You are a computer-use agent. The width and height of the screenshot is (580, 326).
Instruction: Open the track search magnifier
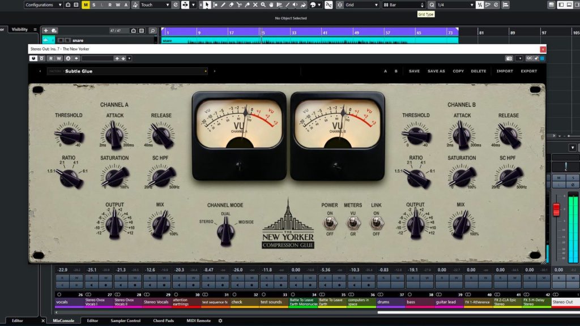[x=152, y=31]
